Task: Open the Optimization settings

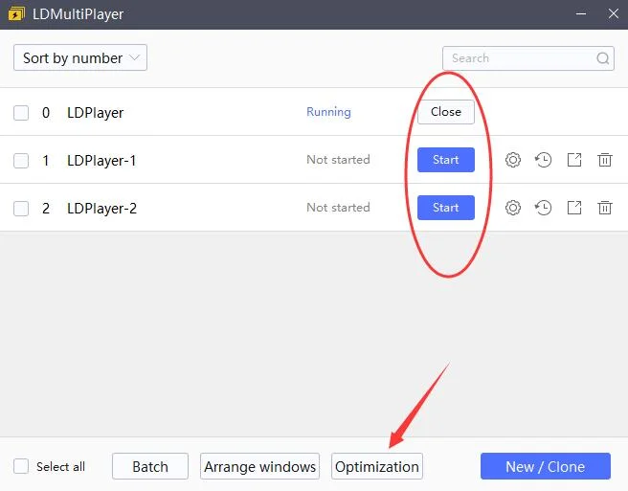Action: 377,466
